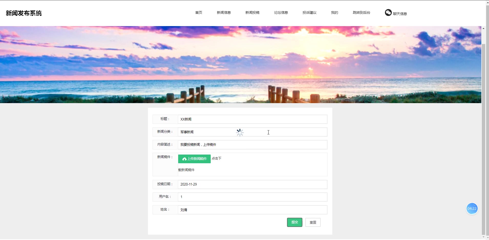Open the 新闻分类 selection field
The image size is (489, 240).
[x=252, y=132]
